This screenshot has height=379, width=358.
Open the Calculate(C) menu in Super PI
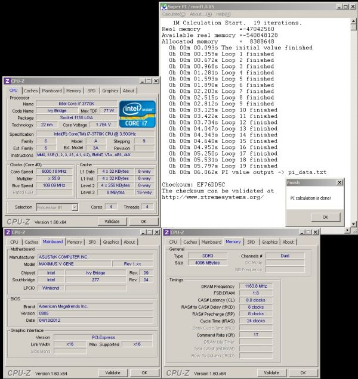pos(174,14)
